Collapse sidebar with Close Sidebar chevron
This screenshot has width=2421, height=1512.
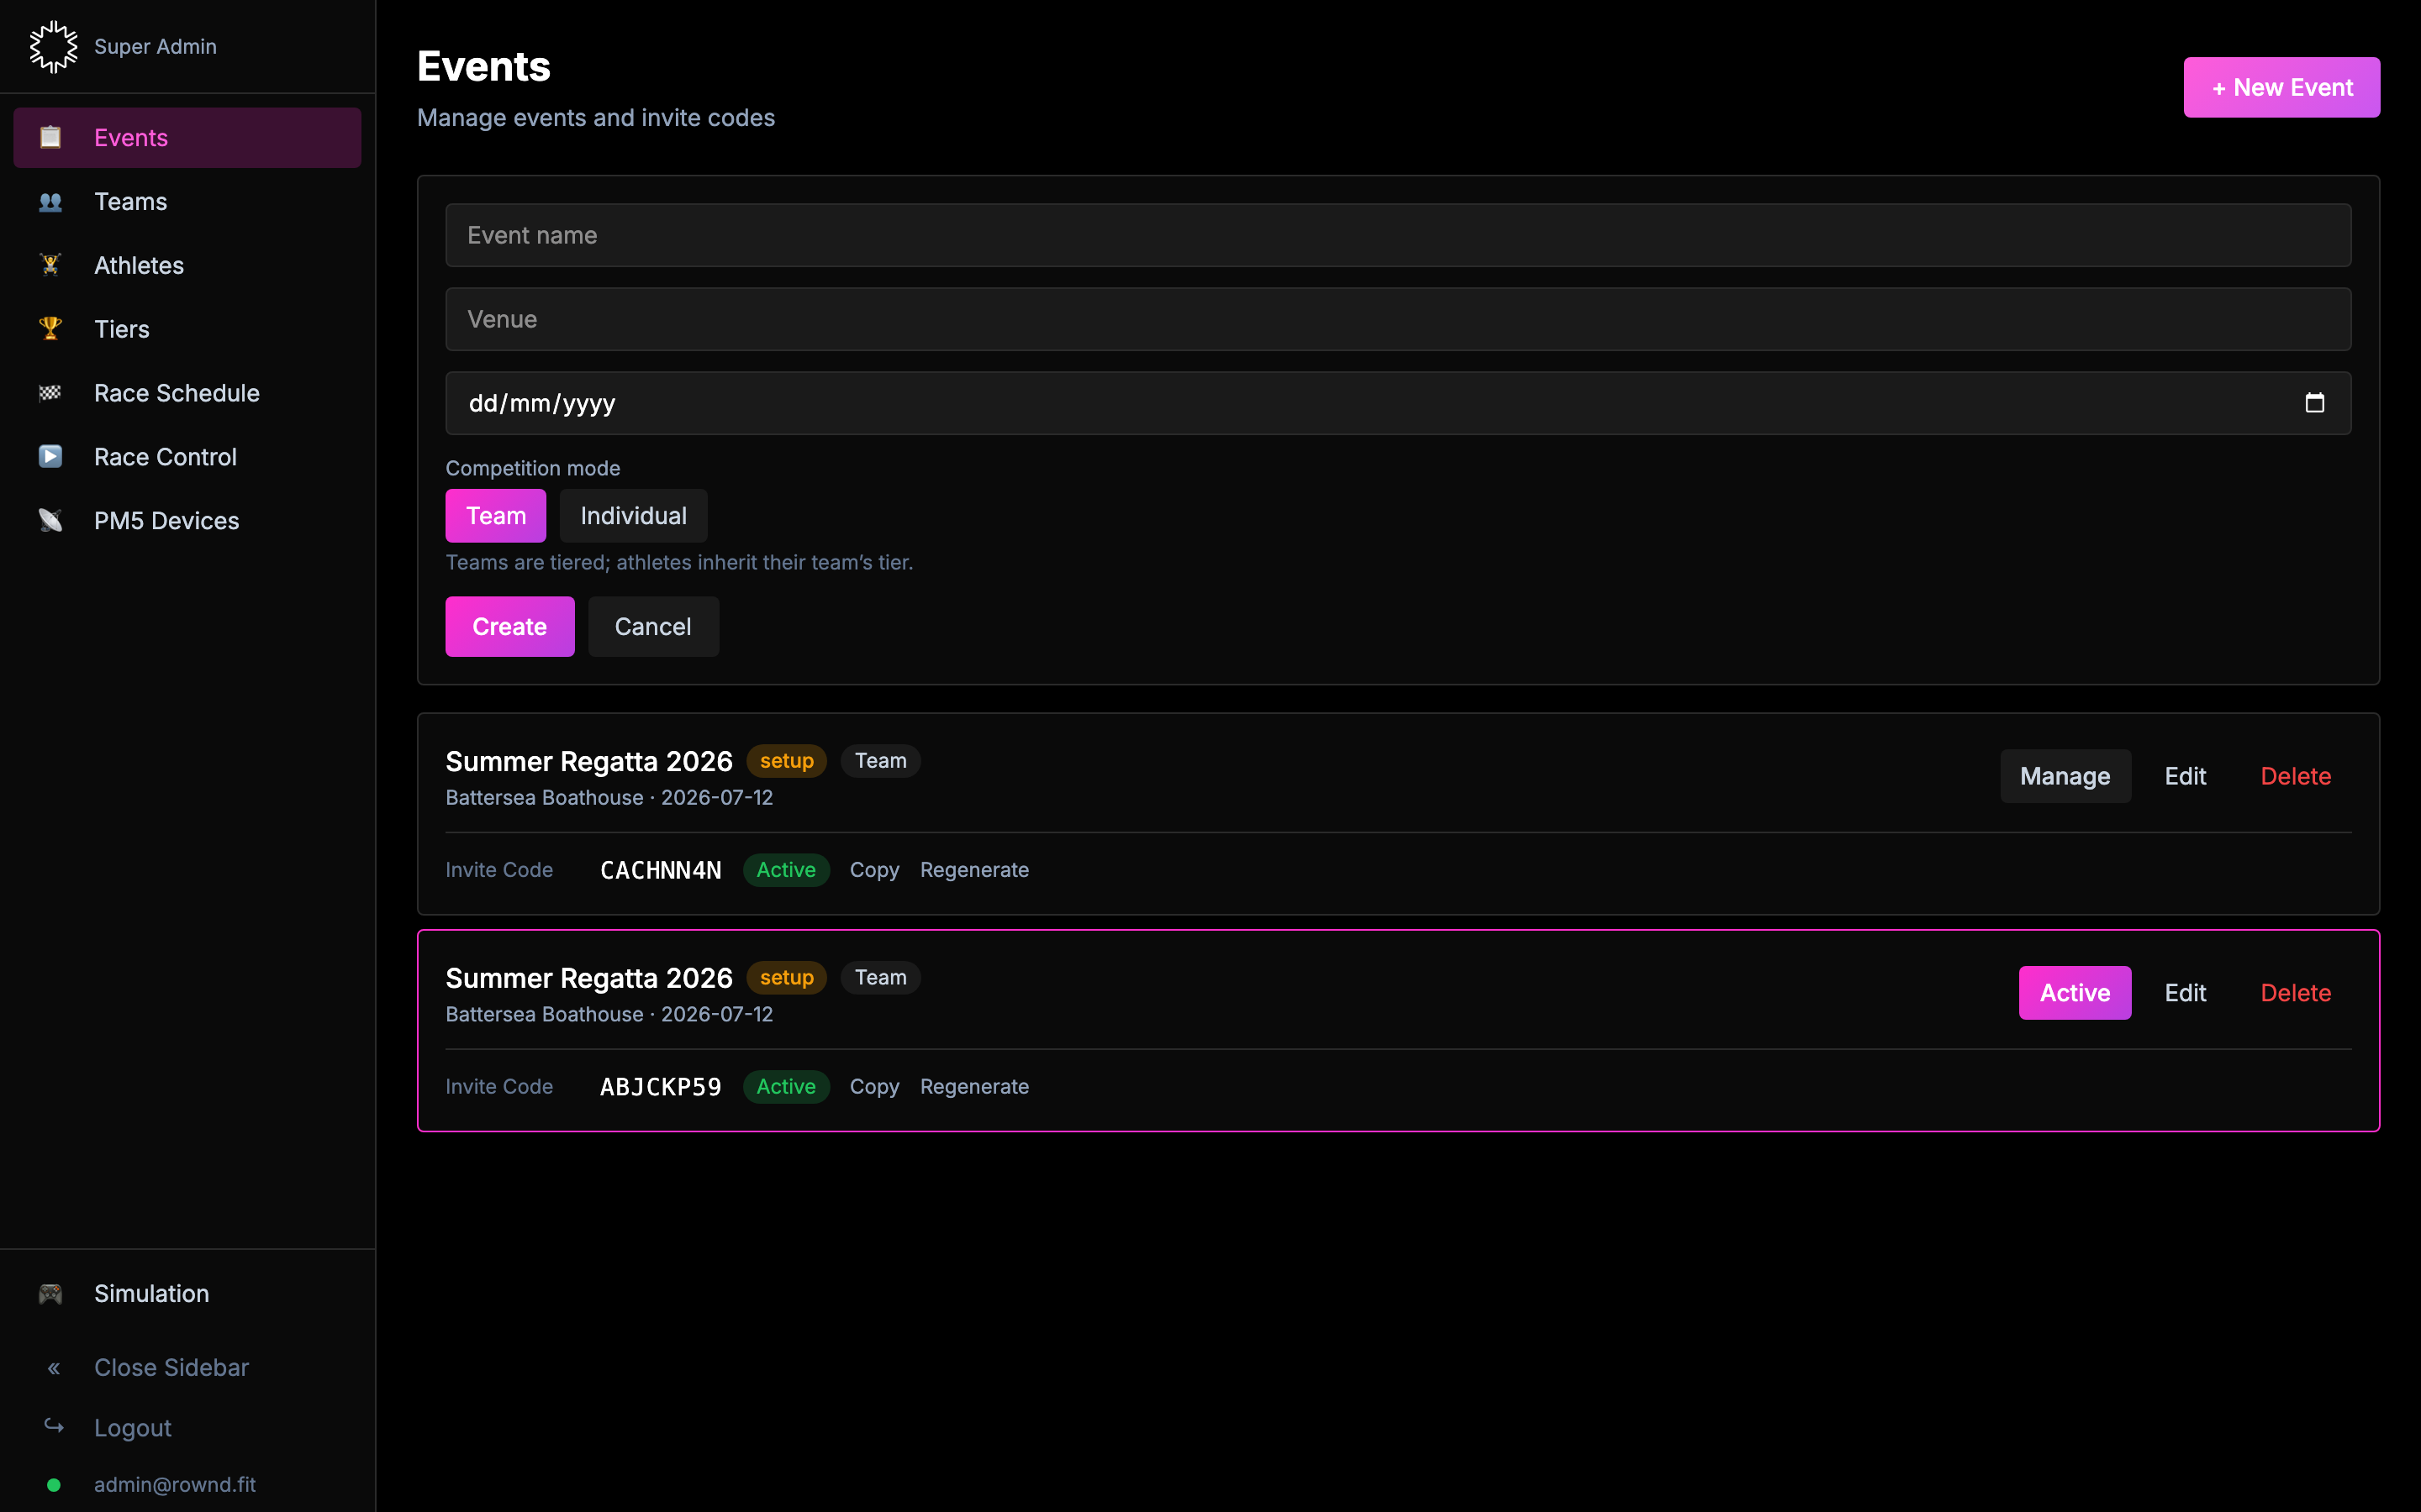tap(53, 1367)
